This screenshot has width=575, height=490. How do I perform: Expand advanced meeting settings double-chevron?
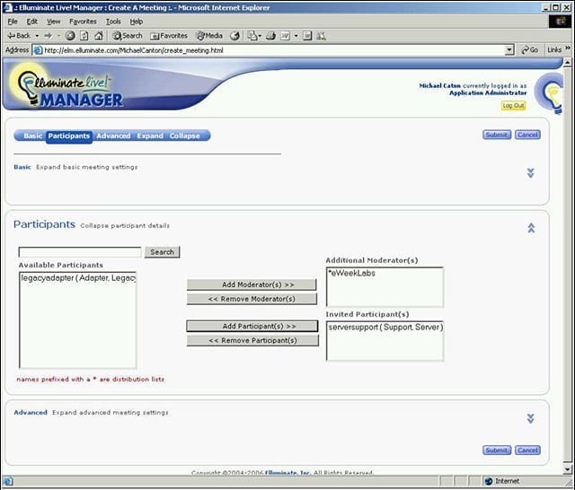coord(530,418)
